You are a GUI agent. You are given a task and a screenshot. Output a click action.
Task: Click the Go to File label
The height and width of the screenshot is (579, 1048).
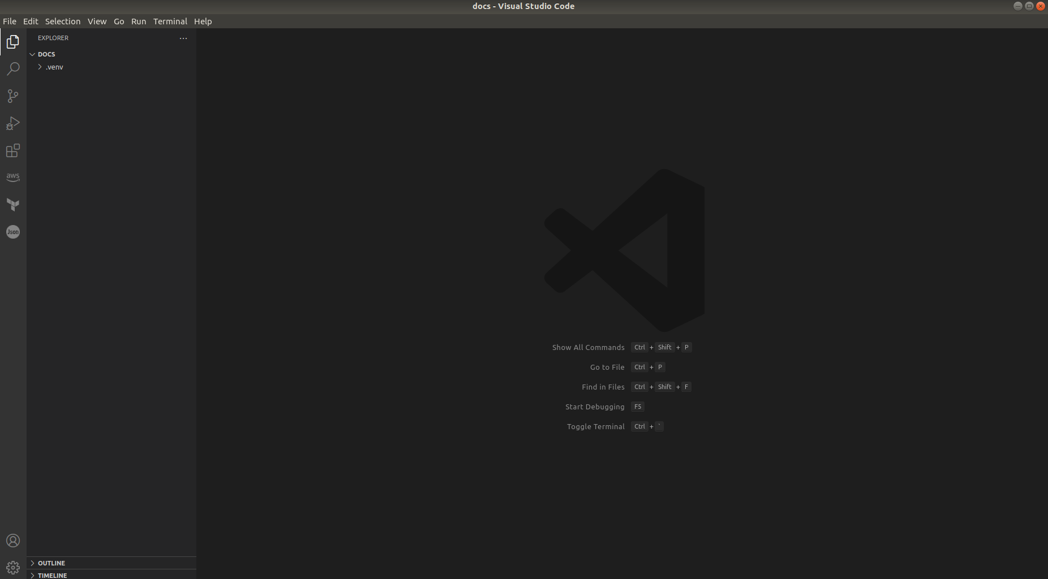pos(607,367)
